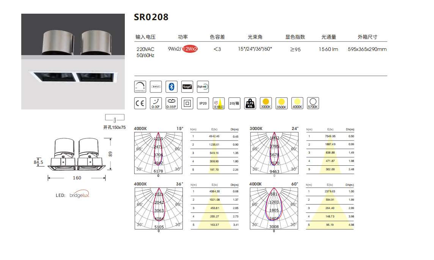Click the 20/箱 packing quantity icon

coord(234,103)
